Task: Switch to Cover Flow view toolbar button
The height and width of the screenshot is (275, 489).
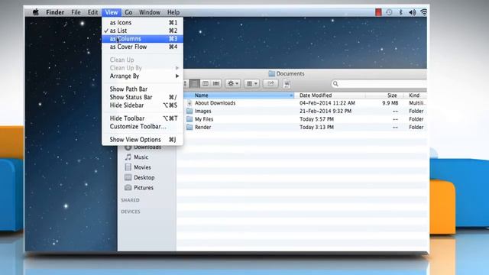Action: pos(216,83)
